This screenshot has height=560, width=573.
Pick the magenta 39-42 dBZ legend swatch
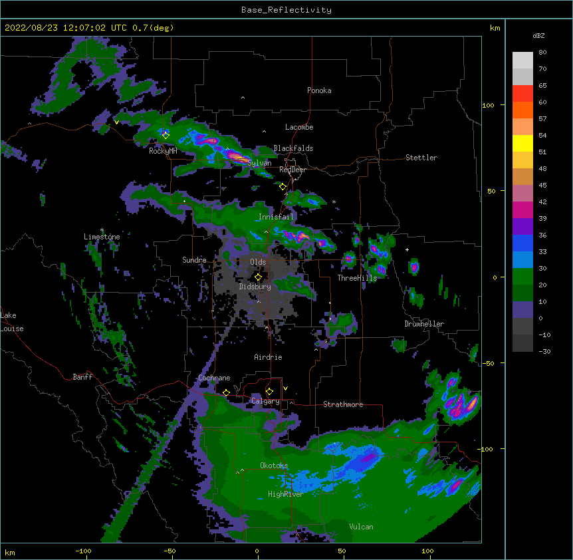coord(522,210)
